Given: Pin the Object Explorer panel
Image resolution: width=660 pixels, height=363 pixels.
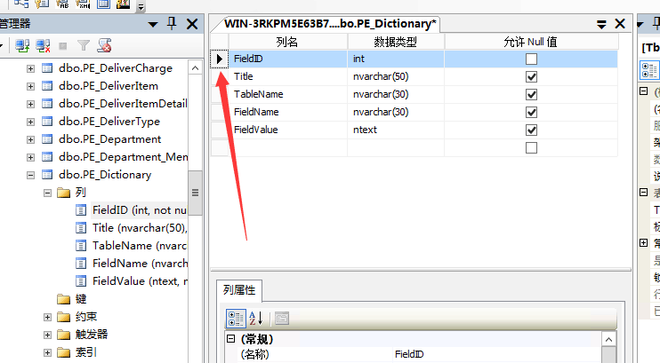Looking at the screenshot, I should click(172, 24).
